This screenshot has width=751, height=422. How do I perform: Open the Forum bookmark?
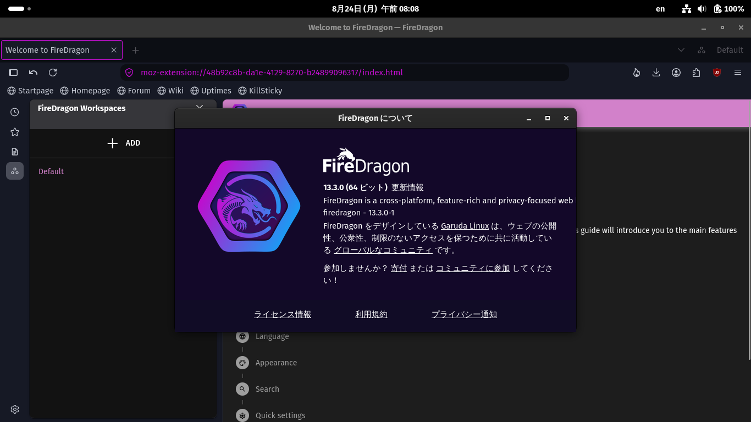pyautogui.click(x=134, y=91)
